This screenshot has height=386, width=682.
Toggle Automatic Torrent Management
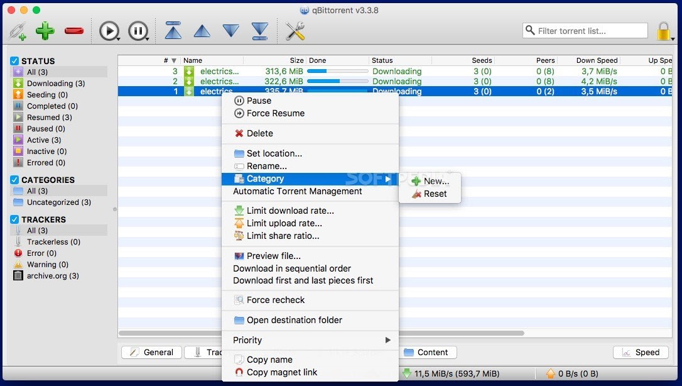point(310,191)
